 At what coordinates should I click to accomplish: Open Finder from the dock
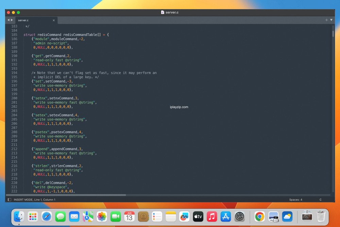(x=19, y=216)
